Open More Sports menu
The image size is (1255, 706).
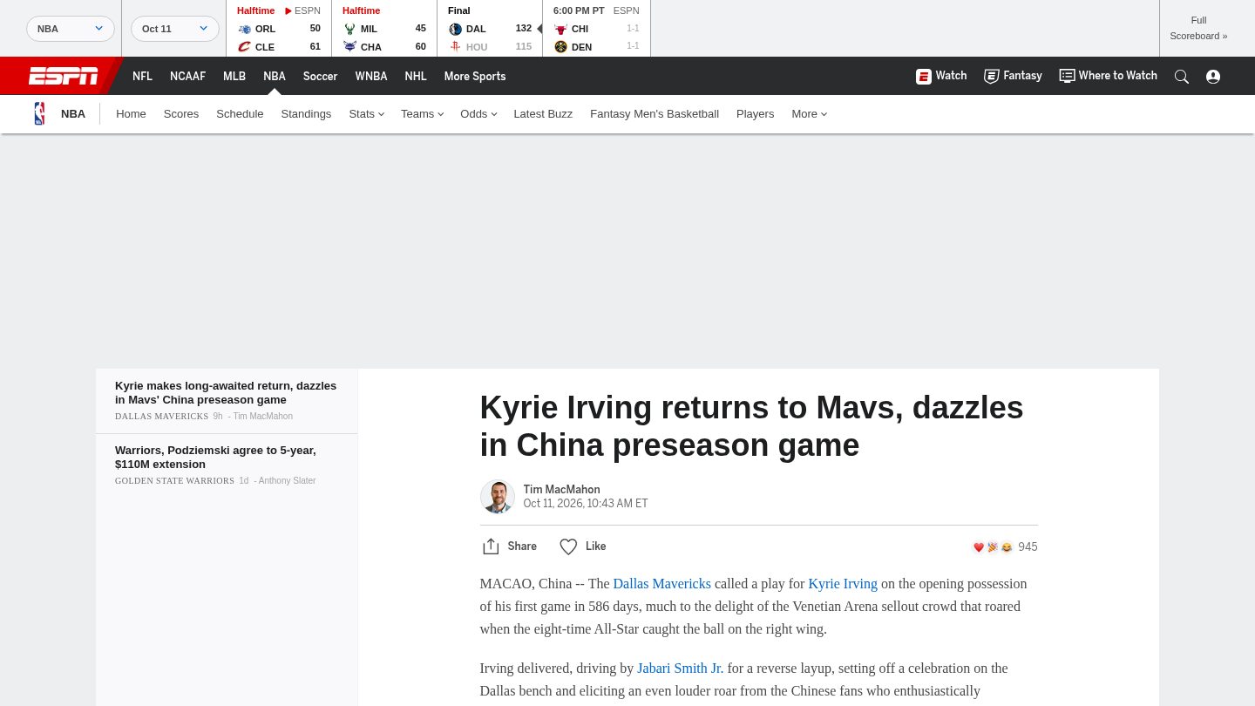(x=475, y=77)
